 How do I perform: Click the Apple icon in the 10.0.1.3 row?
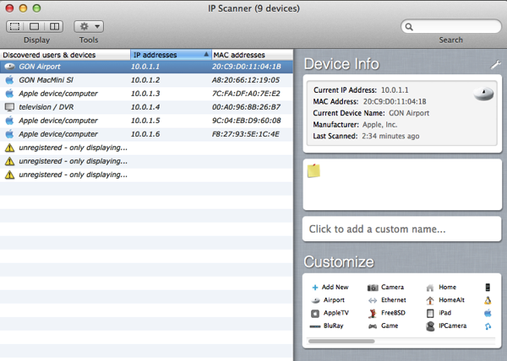tap(9, 94)
